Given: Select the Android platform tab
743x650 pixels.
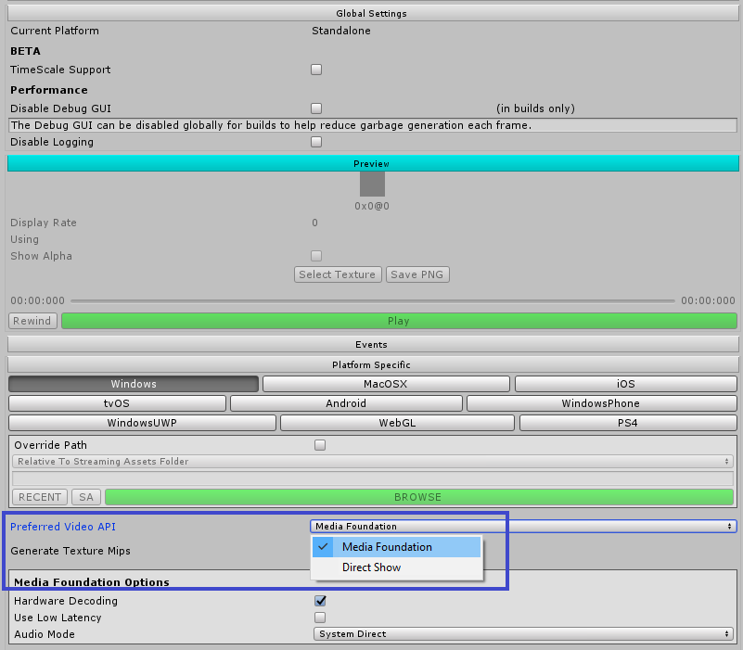Looking at the screenshot, I should [x=345, y=402].
